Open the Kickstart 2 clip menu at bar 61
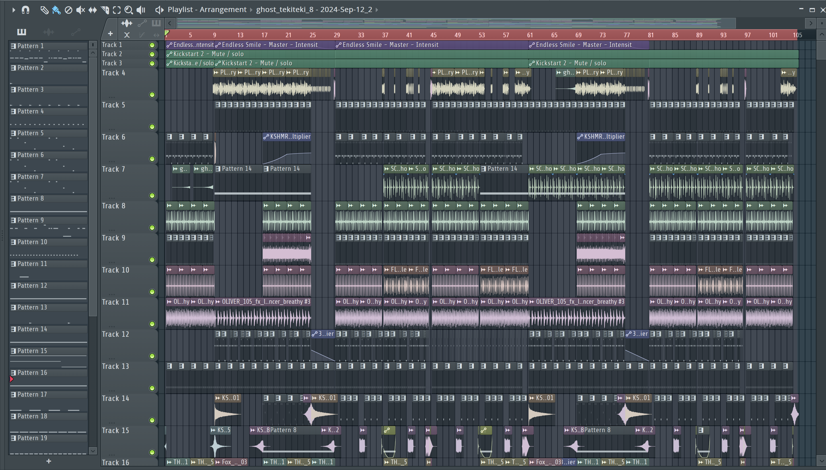The width and height of the screenshot is (826, 470). pyautogui.click(x=532, y=63)
